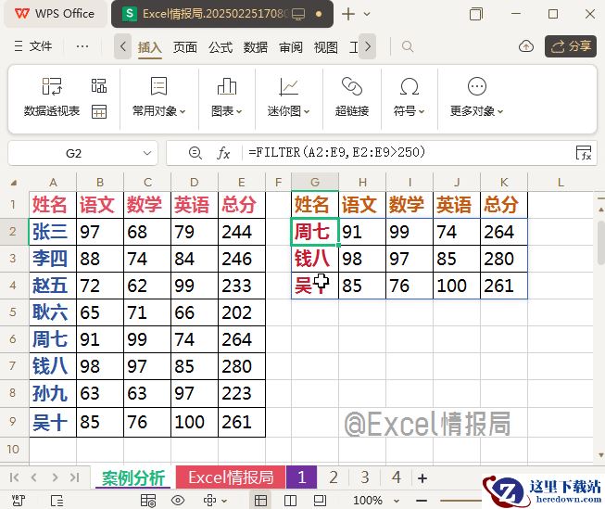
Task: Switch to the Excel情报局 sheet tab
Action: (231, 477)
